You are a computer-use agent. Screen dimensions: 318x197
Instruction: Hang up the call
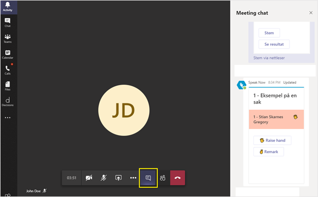pyautogui.click(x=178, y=178)
